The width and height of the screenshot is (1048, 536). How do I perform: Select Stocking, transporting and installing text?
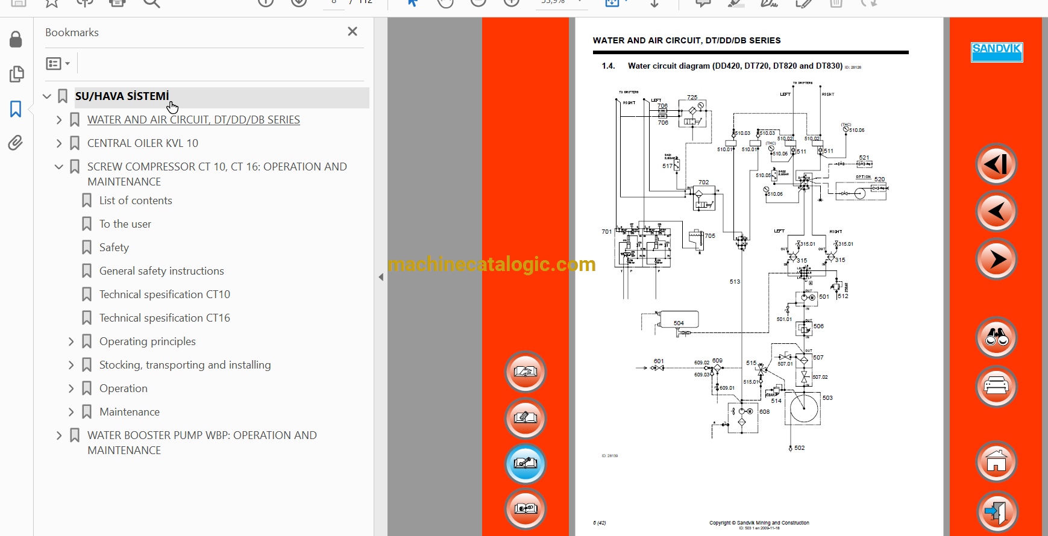[x=185, y=365]
